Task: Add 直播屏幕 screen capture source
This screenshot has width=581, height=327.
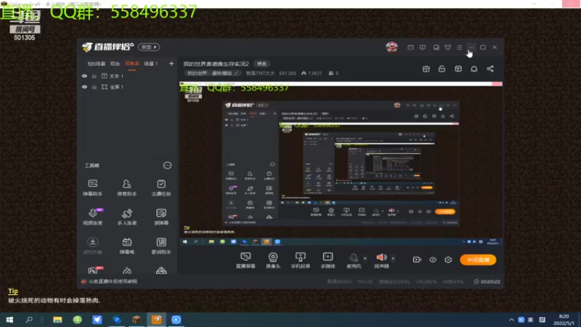Action: [245, 260]
